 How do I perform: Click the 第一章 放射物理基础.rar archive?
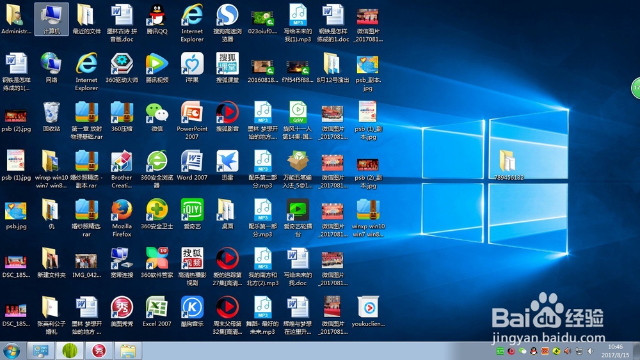click(x=86, y=120)
